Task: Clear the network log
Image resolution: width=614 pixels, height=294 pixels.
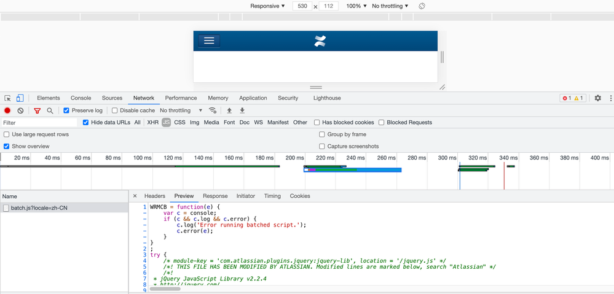Action: [x=20, y=110]
